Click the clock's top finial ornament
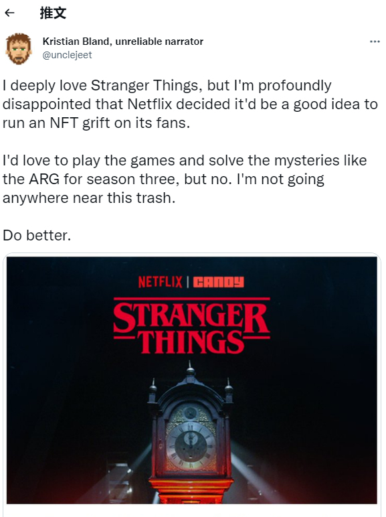The width and height of the screenshot is (386, 517). (191, 368)
